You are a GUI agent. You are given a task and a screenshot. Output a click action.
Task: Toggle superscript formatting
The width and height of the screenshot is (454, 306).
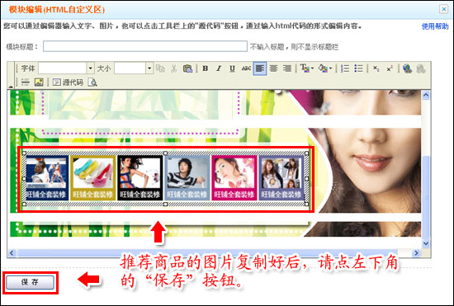point(390,68)
